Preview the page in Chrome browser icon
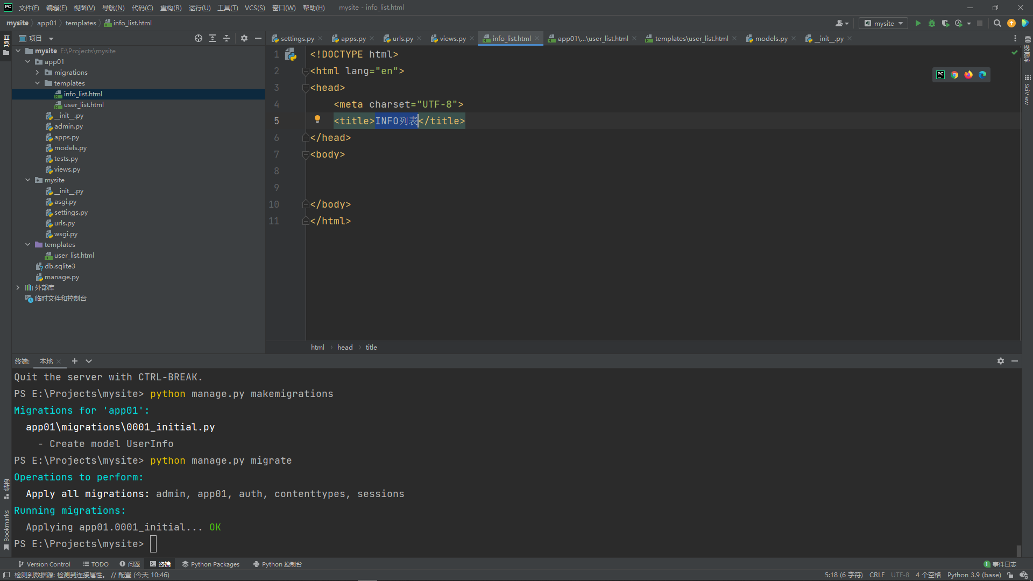This screenshot has height=581, width=1033. click(954, 75)
